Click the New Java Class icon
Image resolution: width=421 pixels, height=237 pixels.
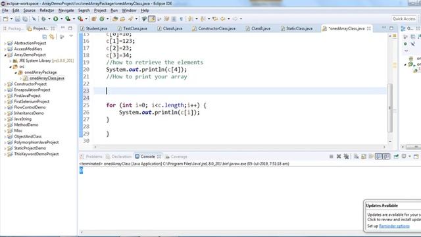pos(102,19)
